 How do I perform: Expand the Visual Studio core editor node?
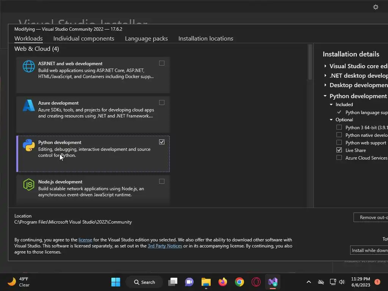point(325,66)
